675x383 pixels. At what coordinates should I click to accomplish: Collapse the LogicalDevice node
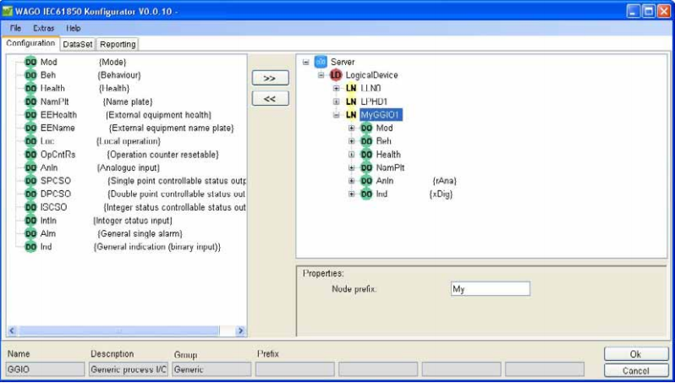[x=321, y=75]
